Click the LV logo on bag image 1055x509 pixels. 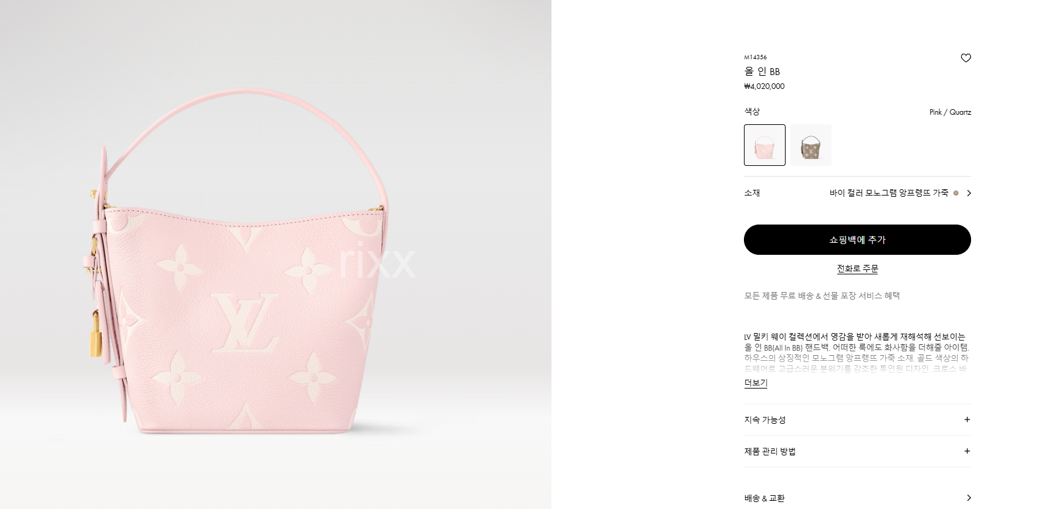click(x=245, y=323)
